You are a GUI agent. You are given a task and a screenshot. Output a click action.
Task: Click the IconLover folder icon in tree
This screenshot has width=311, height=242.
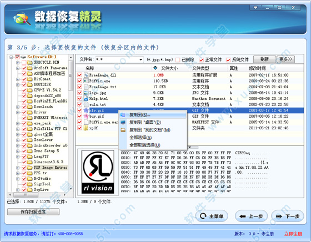click(x=29, y=140)
